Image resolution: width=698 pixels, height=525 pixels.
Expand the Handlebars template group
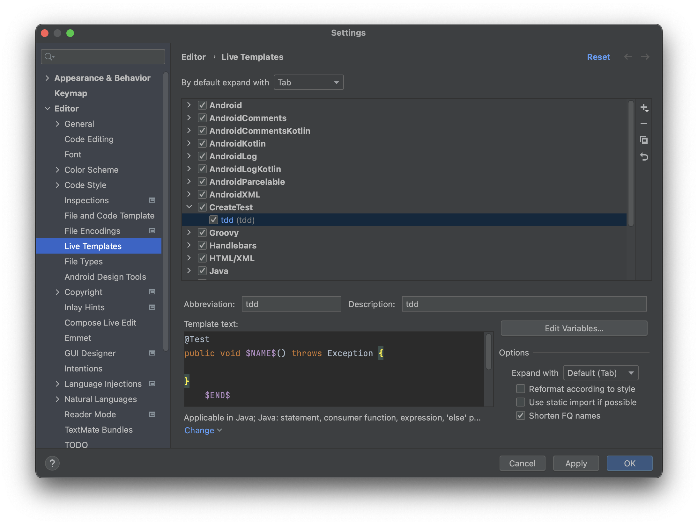click(189, 245)
